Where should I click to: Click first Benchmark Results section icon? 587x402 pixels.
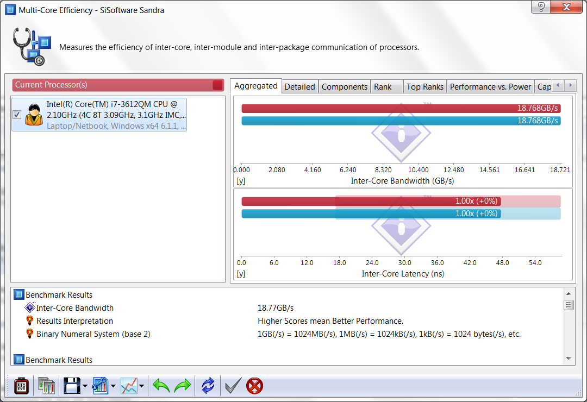(18, 294)
